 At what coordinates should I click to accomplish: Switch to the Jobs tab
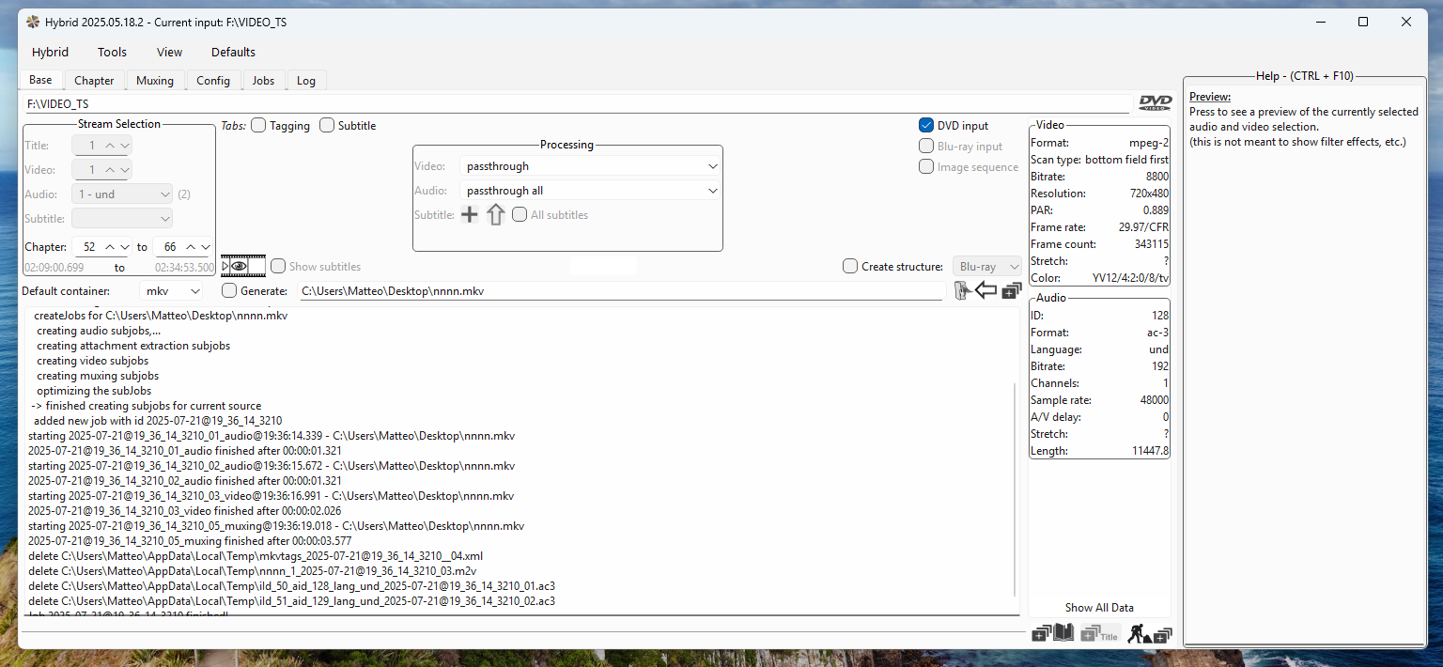pyautogui.click(x=263, y=81)
